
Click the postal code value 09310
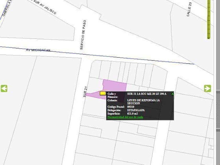tap(131, 107)
